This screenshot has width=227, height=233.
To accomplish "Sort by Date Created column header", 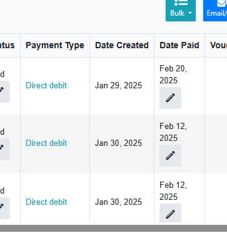I will [122, 45].
